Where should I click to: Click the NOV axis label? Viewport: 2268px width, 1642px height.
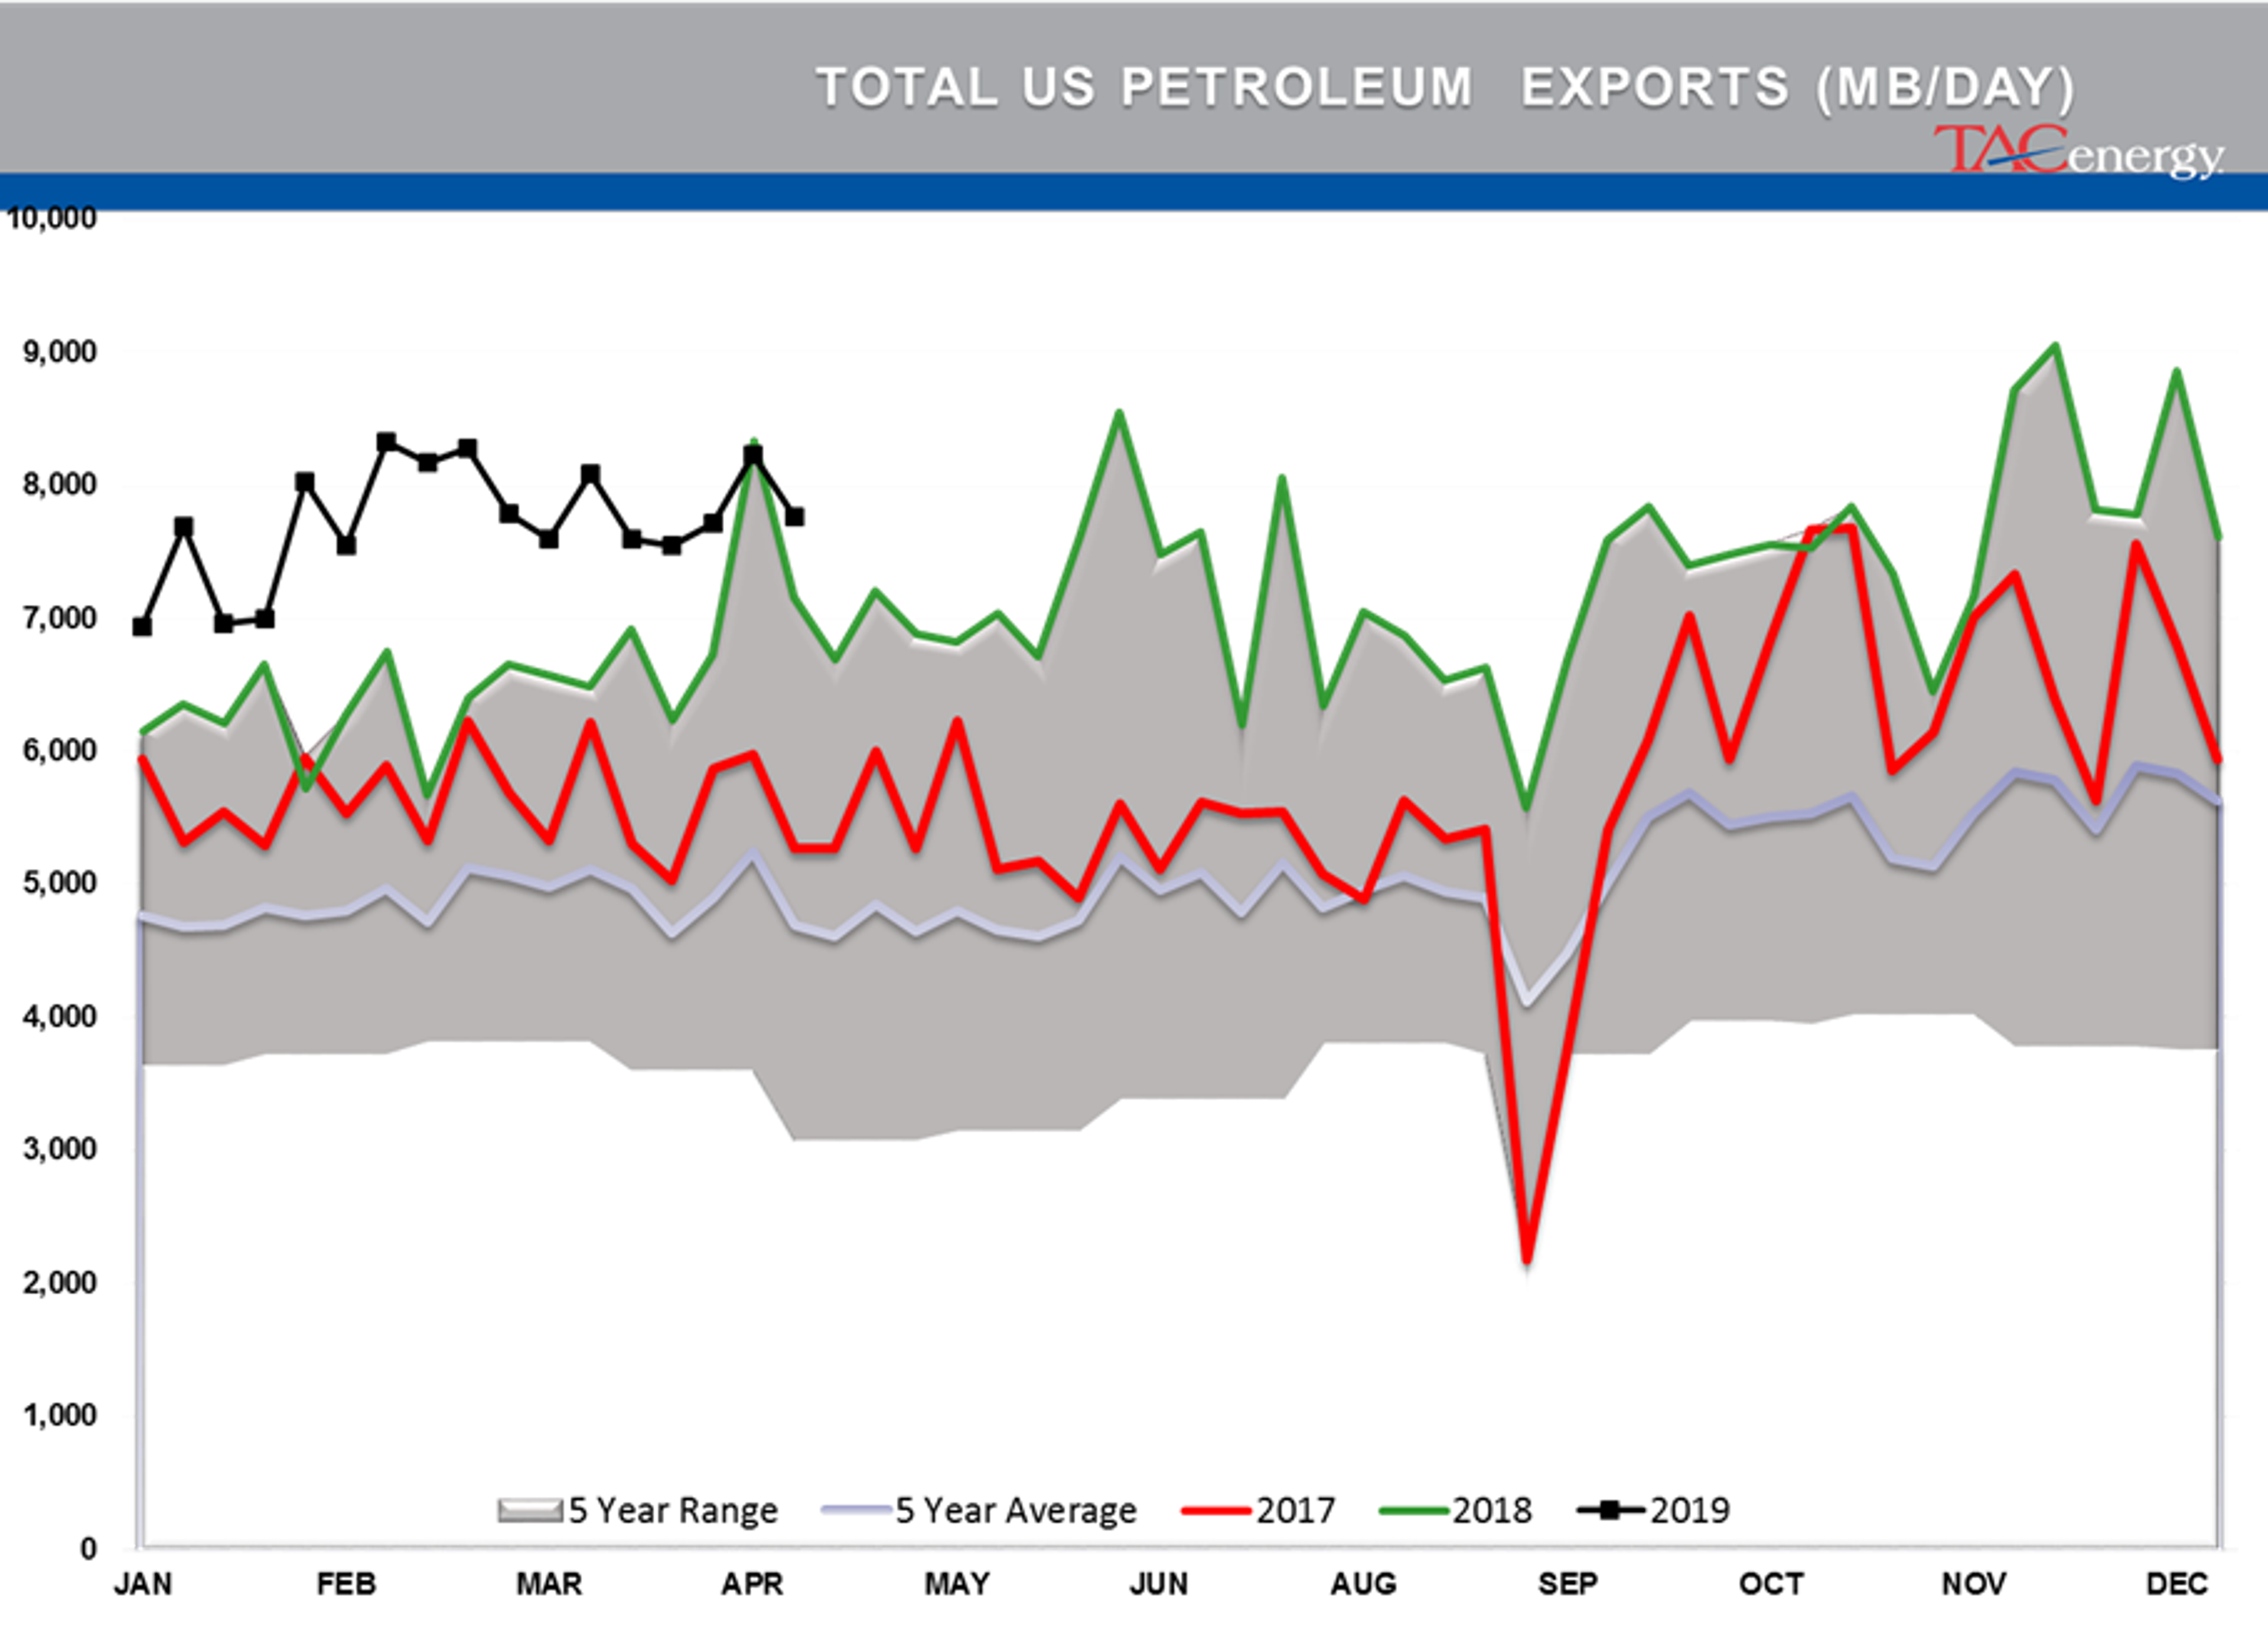pos(1974,1585)
